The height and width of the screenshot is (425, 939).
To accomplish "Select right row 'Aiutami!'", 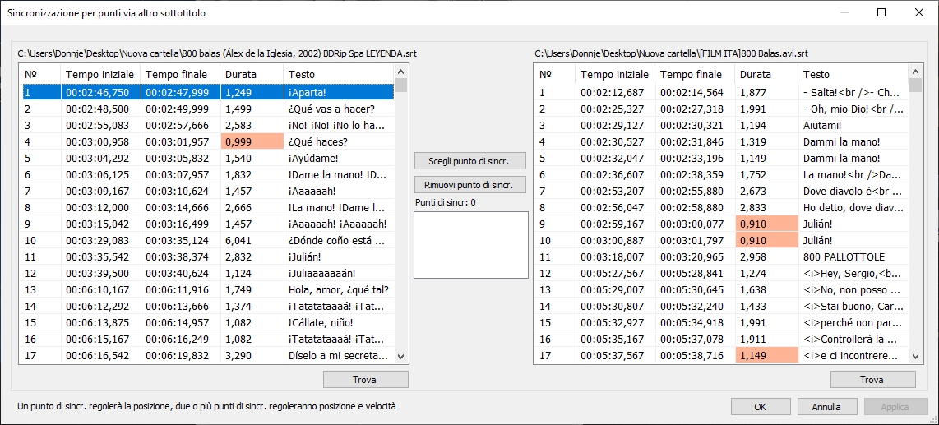I will click(x=722, y=126).
